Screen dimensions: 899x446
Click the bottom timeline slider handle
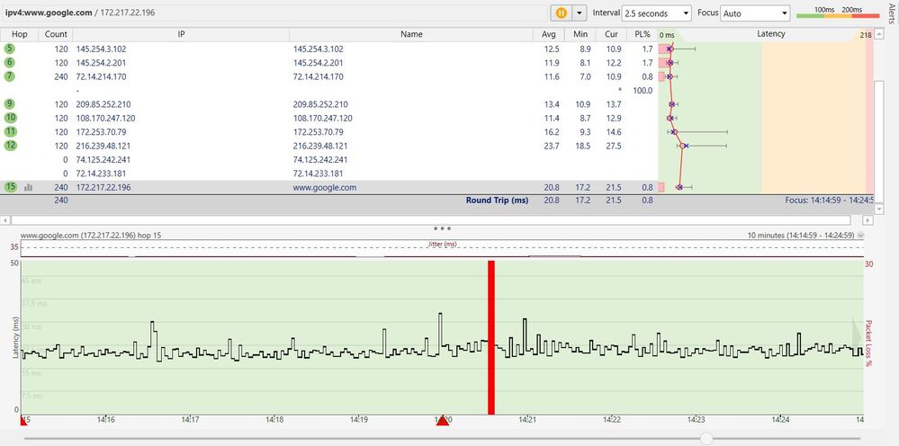coord(706,439)
